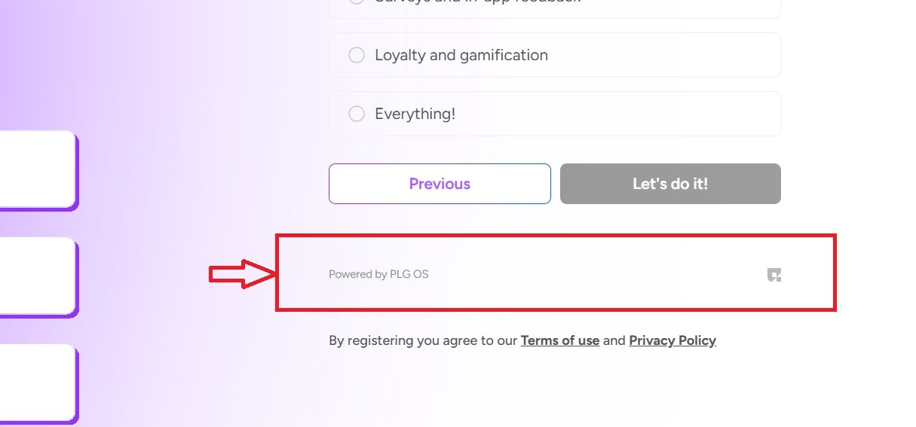Select the Loyalty and gamification radio button
The width and height of the screenshot is (916, 427).
click(x=357, y=55)
